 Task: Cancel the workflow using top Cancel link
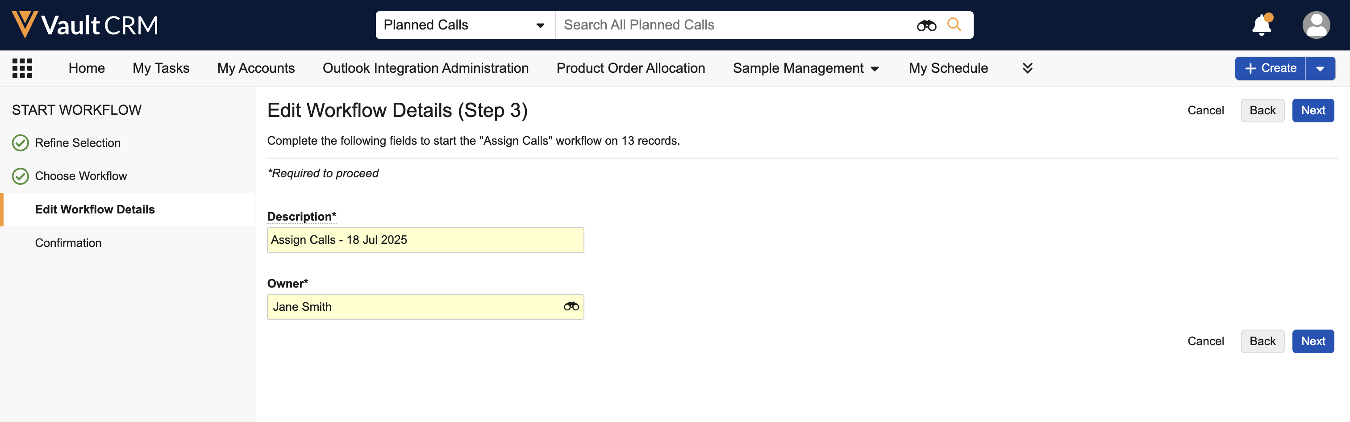click(x=1205, y=111)
